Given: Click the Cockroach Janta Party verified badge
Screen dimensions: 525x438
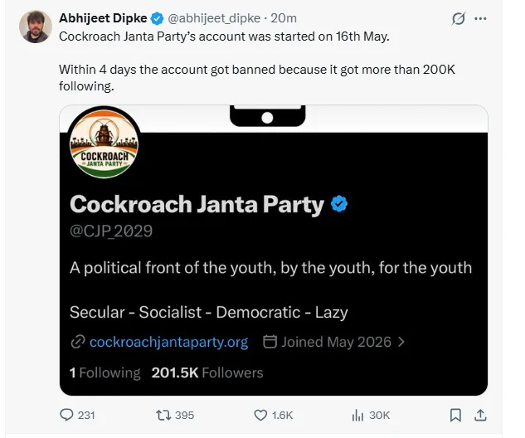Looking at the screenshot, I should pos(339,203).
